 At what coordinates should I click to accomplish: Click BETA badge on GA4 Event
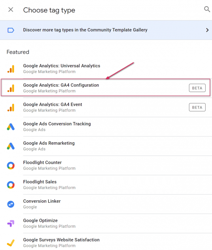pyautogui.click(x=197, y=107)
